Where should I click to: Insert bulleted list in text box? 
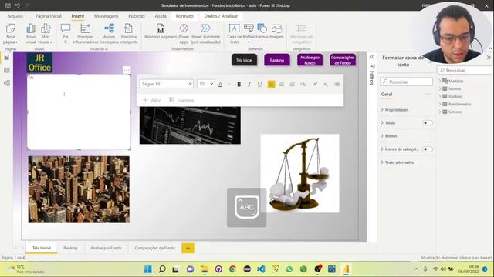[337, 84]
